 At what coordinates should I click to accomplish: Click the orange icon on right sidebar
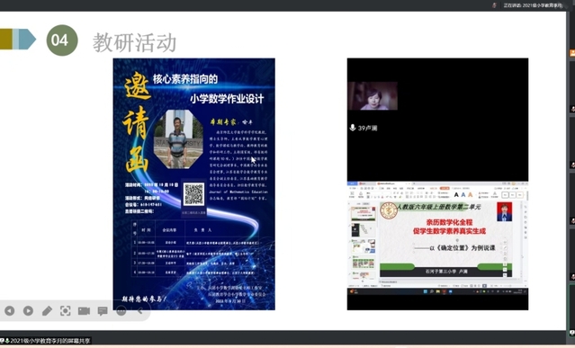tap(572, 53)
